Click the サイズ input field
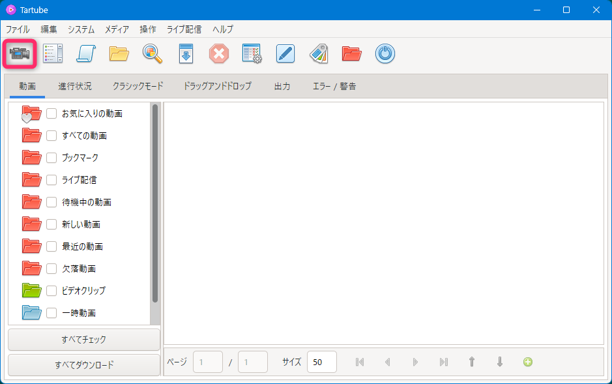This screenshot has height=384, width=612. click(x=321, y=362)
